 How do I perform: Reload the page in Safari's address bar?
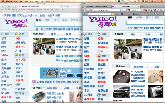pos(59,6)
